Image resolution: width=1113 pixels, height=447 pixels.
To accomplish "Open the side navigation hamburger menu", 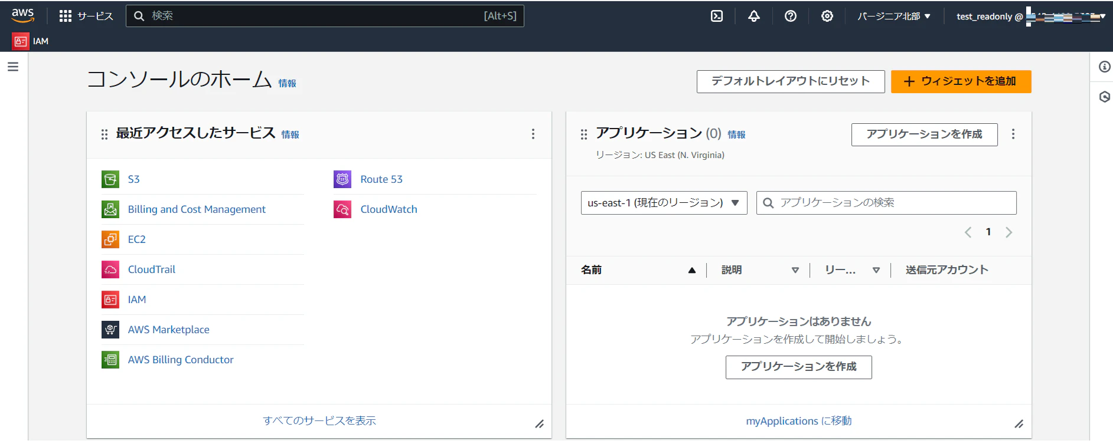I will 13,67.
